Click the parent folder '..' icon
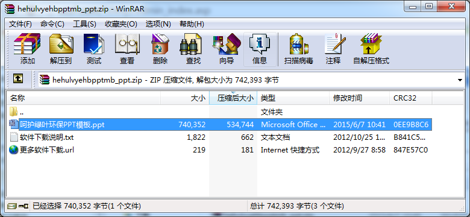 point(13,112)
